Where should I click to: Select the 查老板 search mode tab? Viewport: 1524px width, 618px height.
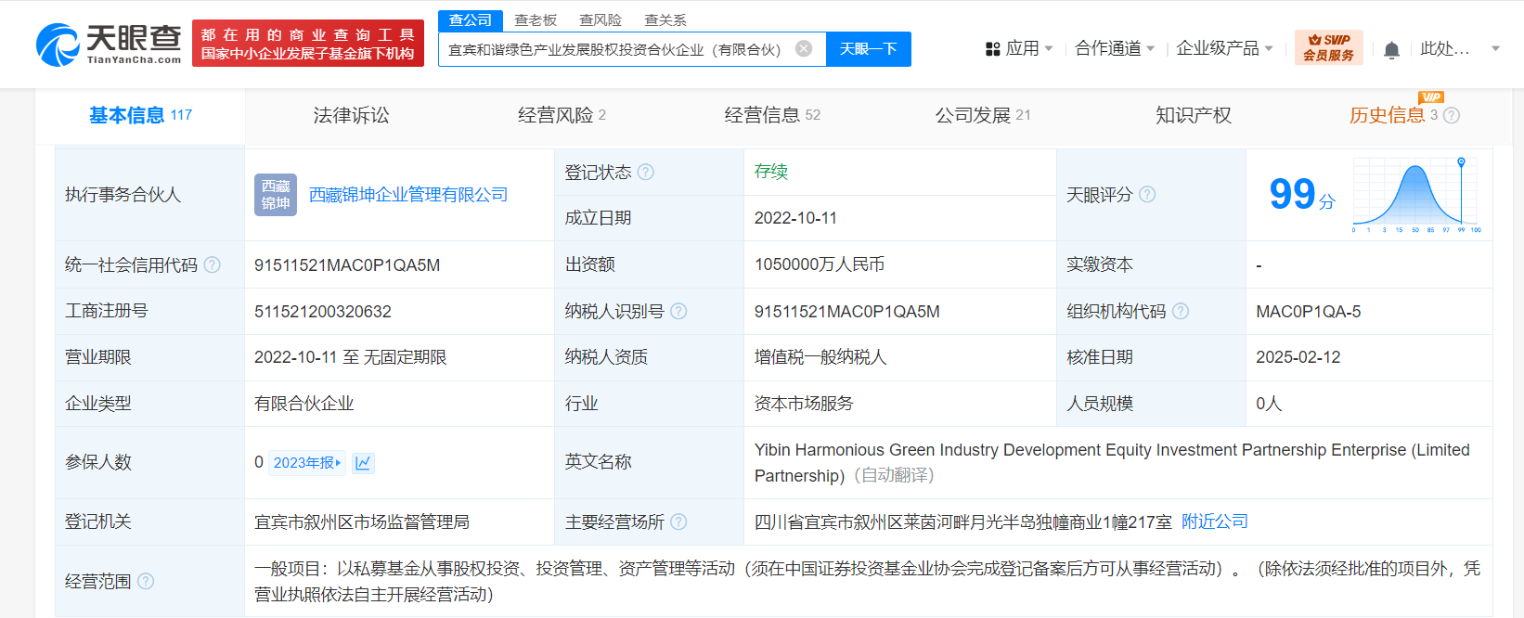(536, 20)
